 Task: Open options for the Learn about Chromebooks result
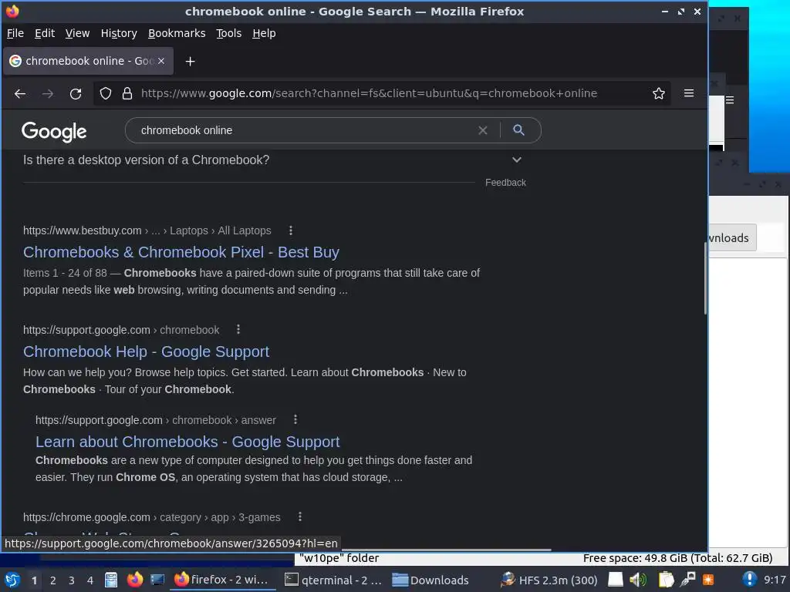pos(295,419)
